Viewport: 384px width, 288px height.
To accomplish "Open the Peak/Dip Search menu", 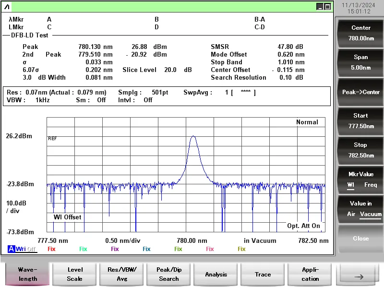I will [169, 274].
